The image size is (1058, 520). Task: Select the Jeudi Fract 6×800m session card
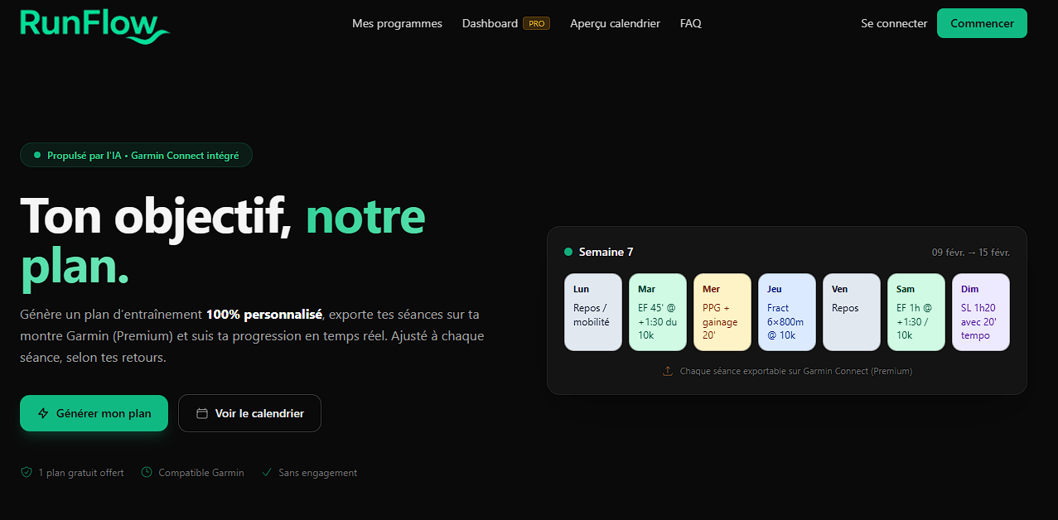[x=786, y=312]
